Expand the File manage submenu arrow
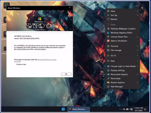 137,50
